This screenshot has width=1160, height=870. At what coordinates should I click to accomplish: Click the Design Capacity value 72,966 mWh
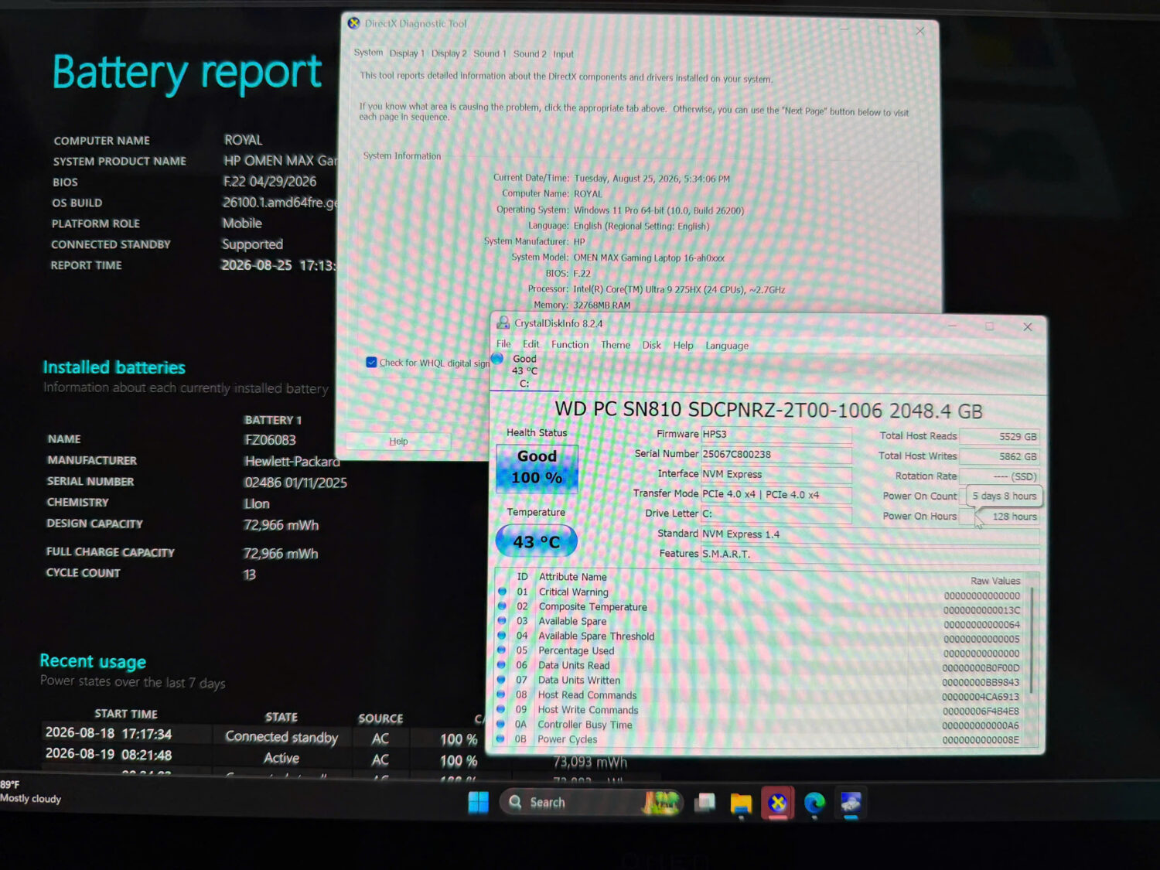point(281,525)
